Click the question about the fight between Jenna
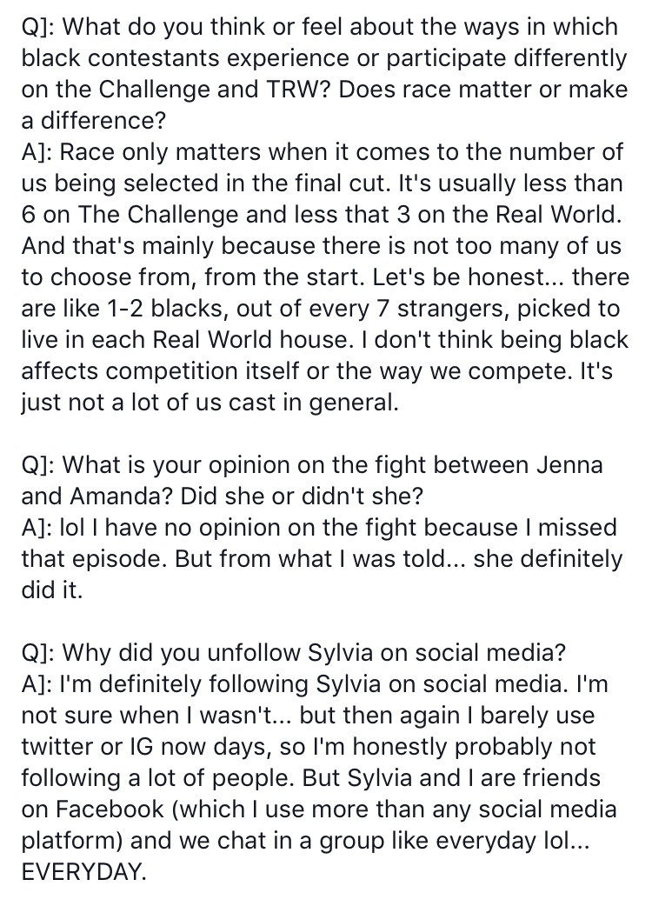 point(312,480)
